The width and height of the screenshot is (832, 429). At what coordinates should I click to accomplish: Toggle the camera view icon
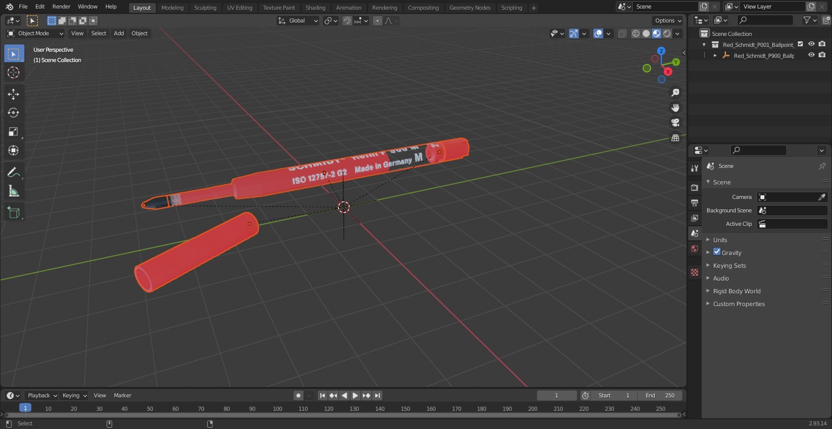pyautogui.click(x=675, y=122)
